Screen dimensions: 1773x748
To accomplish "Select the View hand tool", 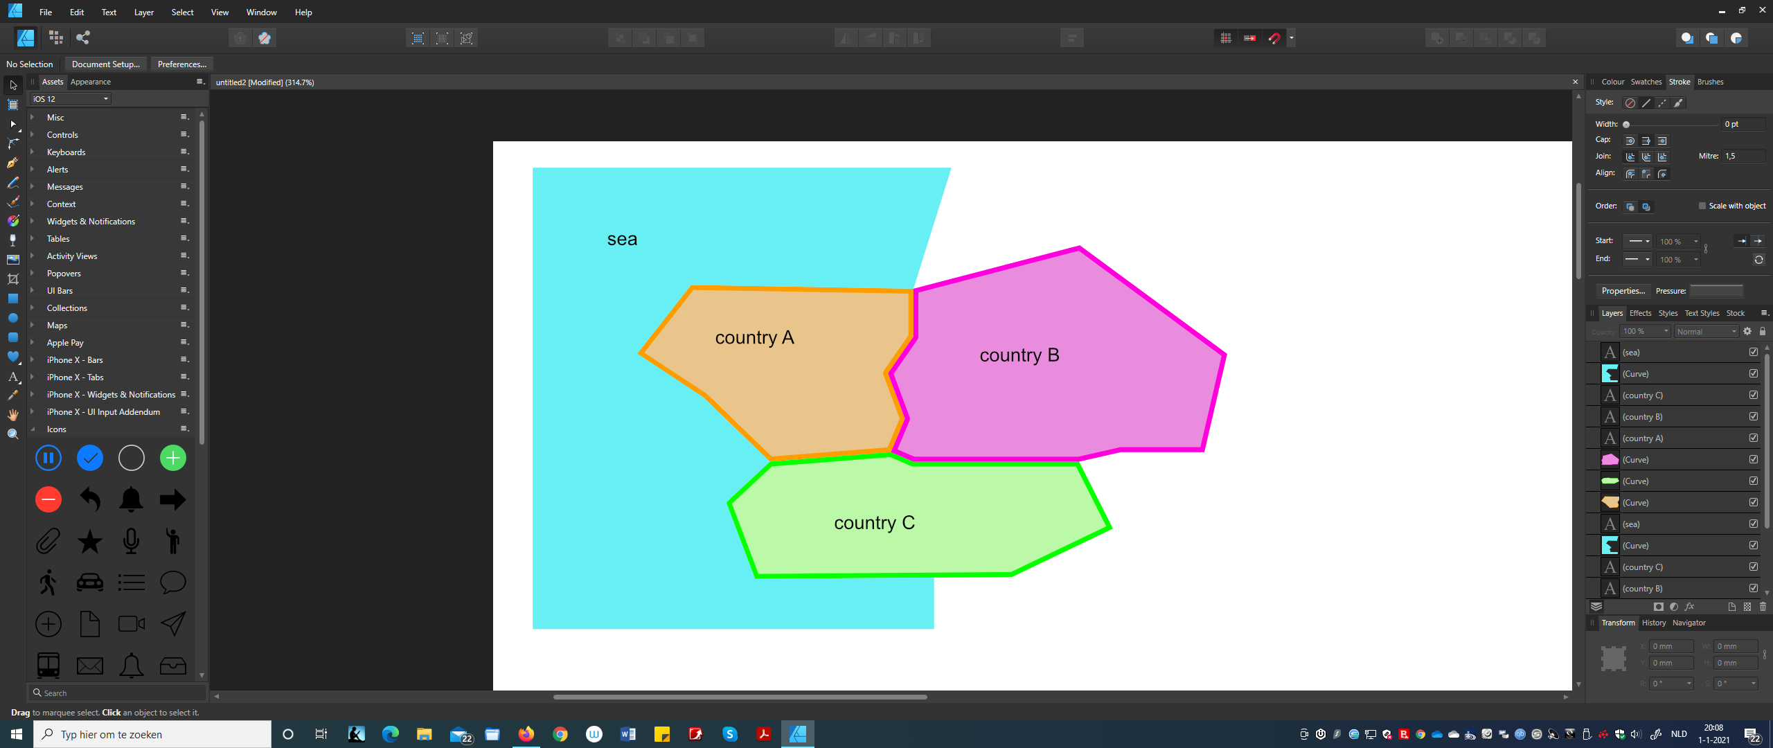I will tap(12, 415).
